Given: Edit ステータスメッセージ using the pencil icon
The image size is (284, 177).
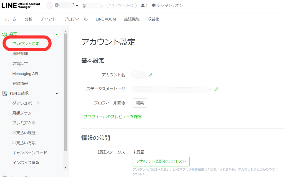Looking at the screenshot, I should (216, 89).
